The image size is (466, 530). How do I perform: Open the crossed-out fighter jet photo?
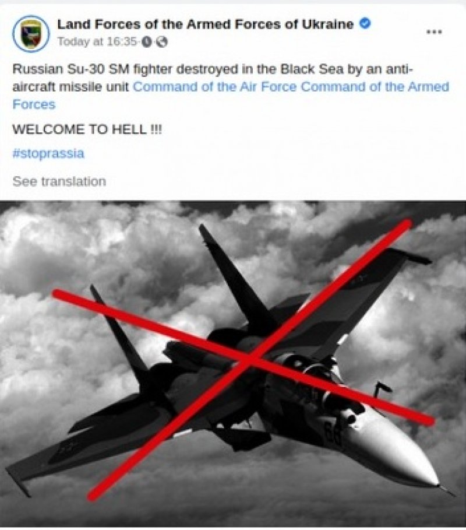[x=233, y=364]
